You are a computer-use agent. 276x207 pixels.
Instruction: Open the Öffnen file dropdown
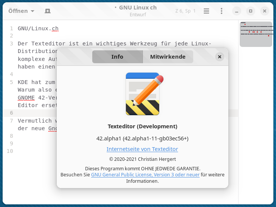[x=21, y=11]
